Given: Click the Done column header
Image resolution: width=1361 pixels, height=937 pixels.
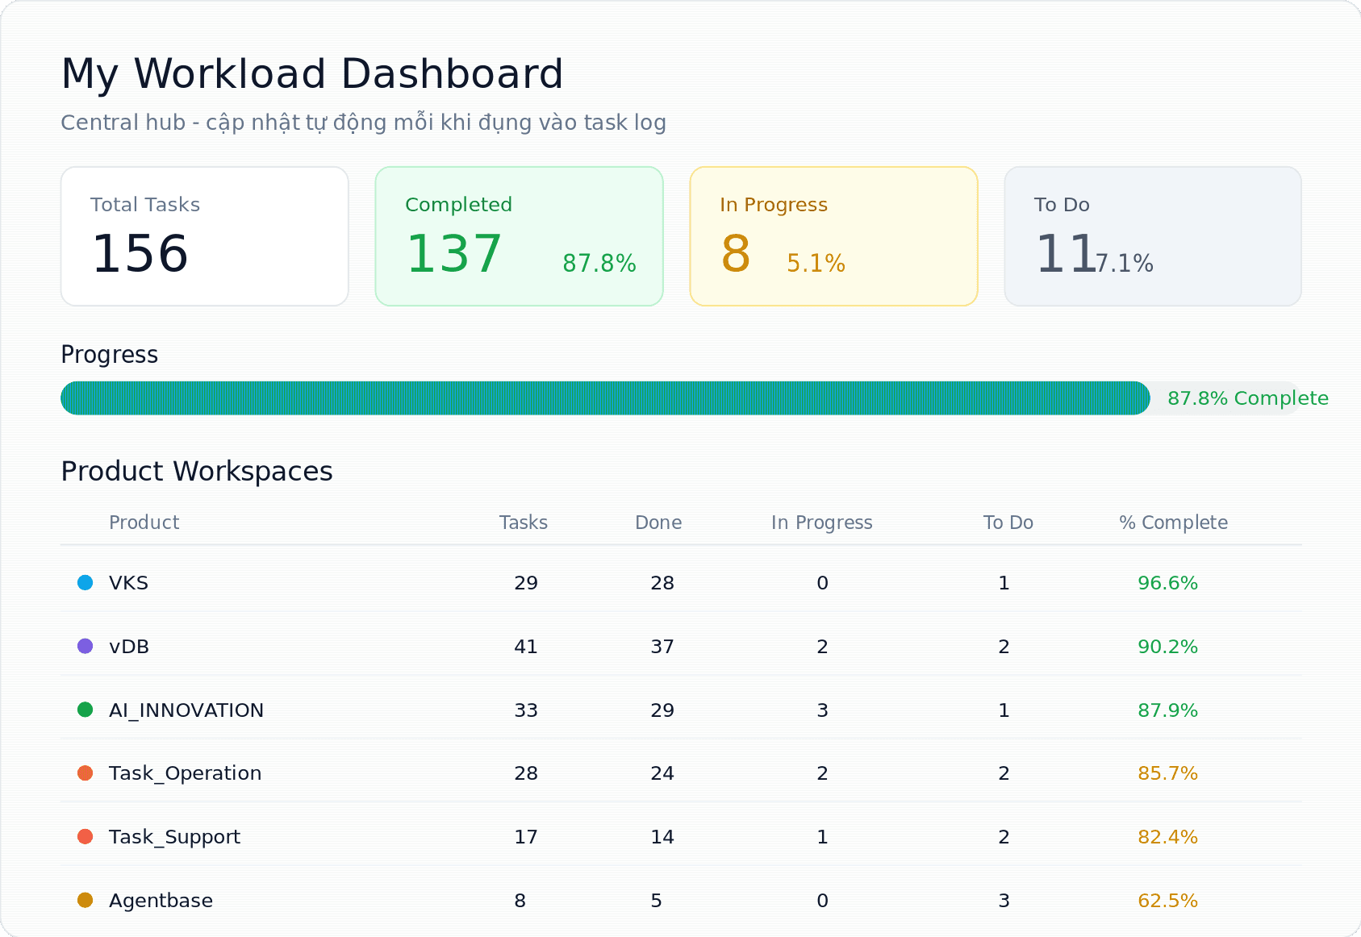Looking at the screenshot, I should 658,523.
